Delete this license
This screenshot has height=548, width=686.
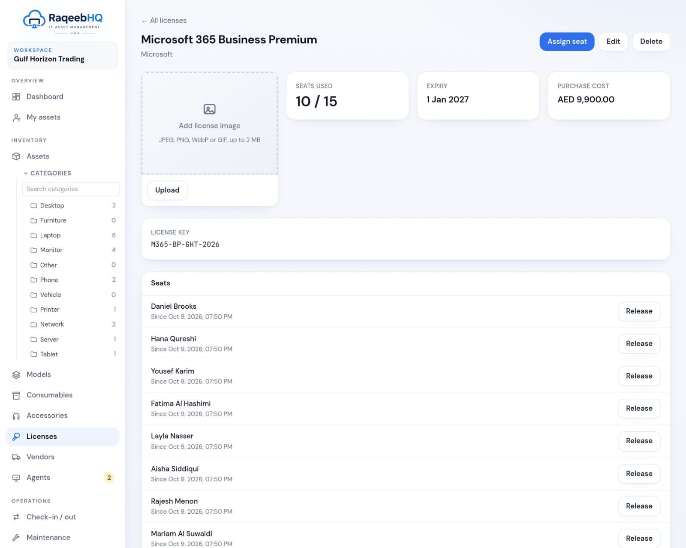(651, 42)
